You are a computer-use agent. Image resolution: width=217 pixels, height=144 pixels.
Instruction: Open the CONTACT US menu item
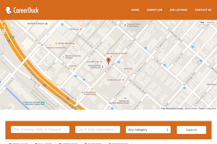click(203, 10)
